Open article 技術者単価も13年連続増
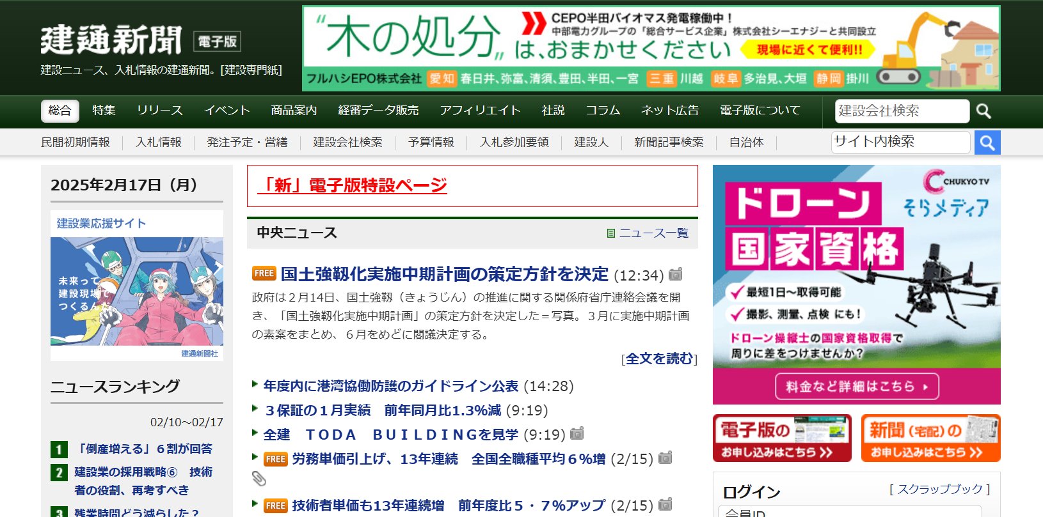This screenshot has height=517, width=1043. tap(449, 505)
